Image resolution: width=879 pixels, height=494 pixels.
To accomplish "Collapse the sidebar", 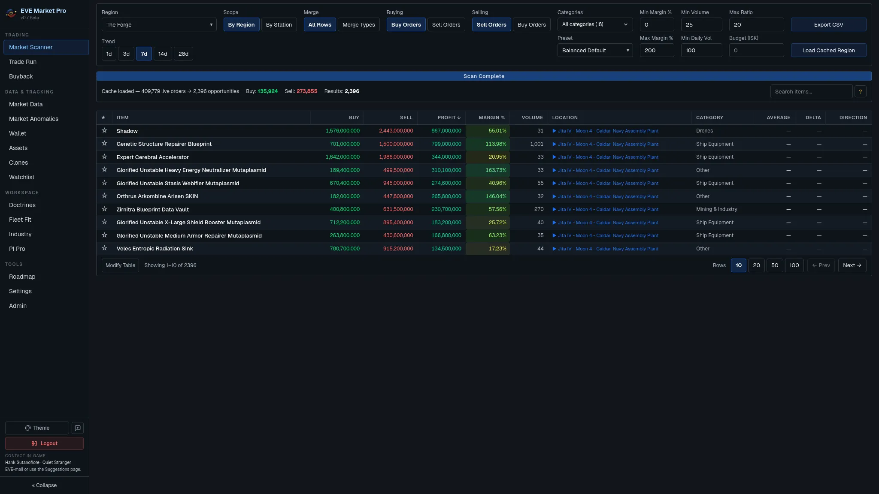I will click(44, 485).
